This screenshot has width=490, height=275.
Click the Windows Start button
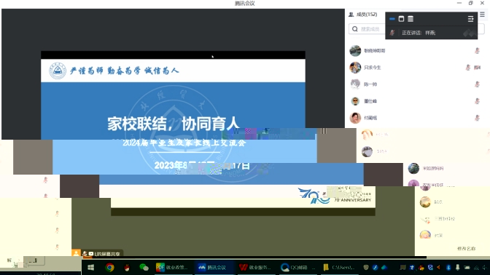pos(91,267)
